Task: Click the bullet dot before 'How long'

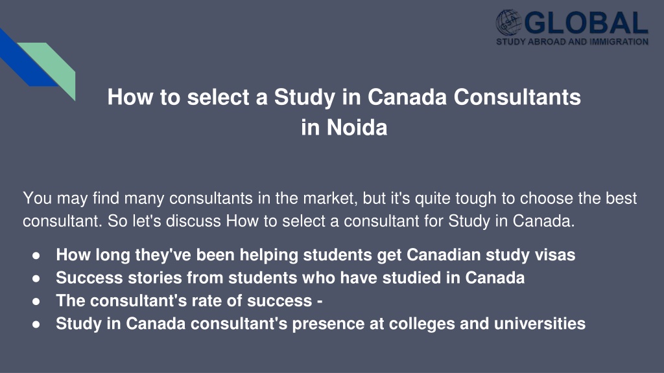Action: 36,255
